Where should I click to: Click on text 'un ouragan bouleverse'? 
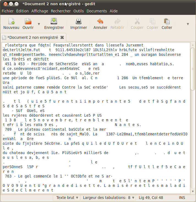[158, 54]
